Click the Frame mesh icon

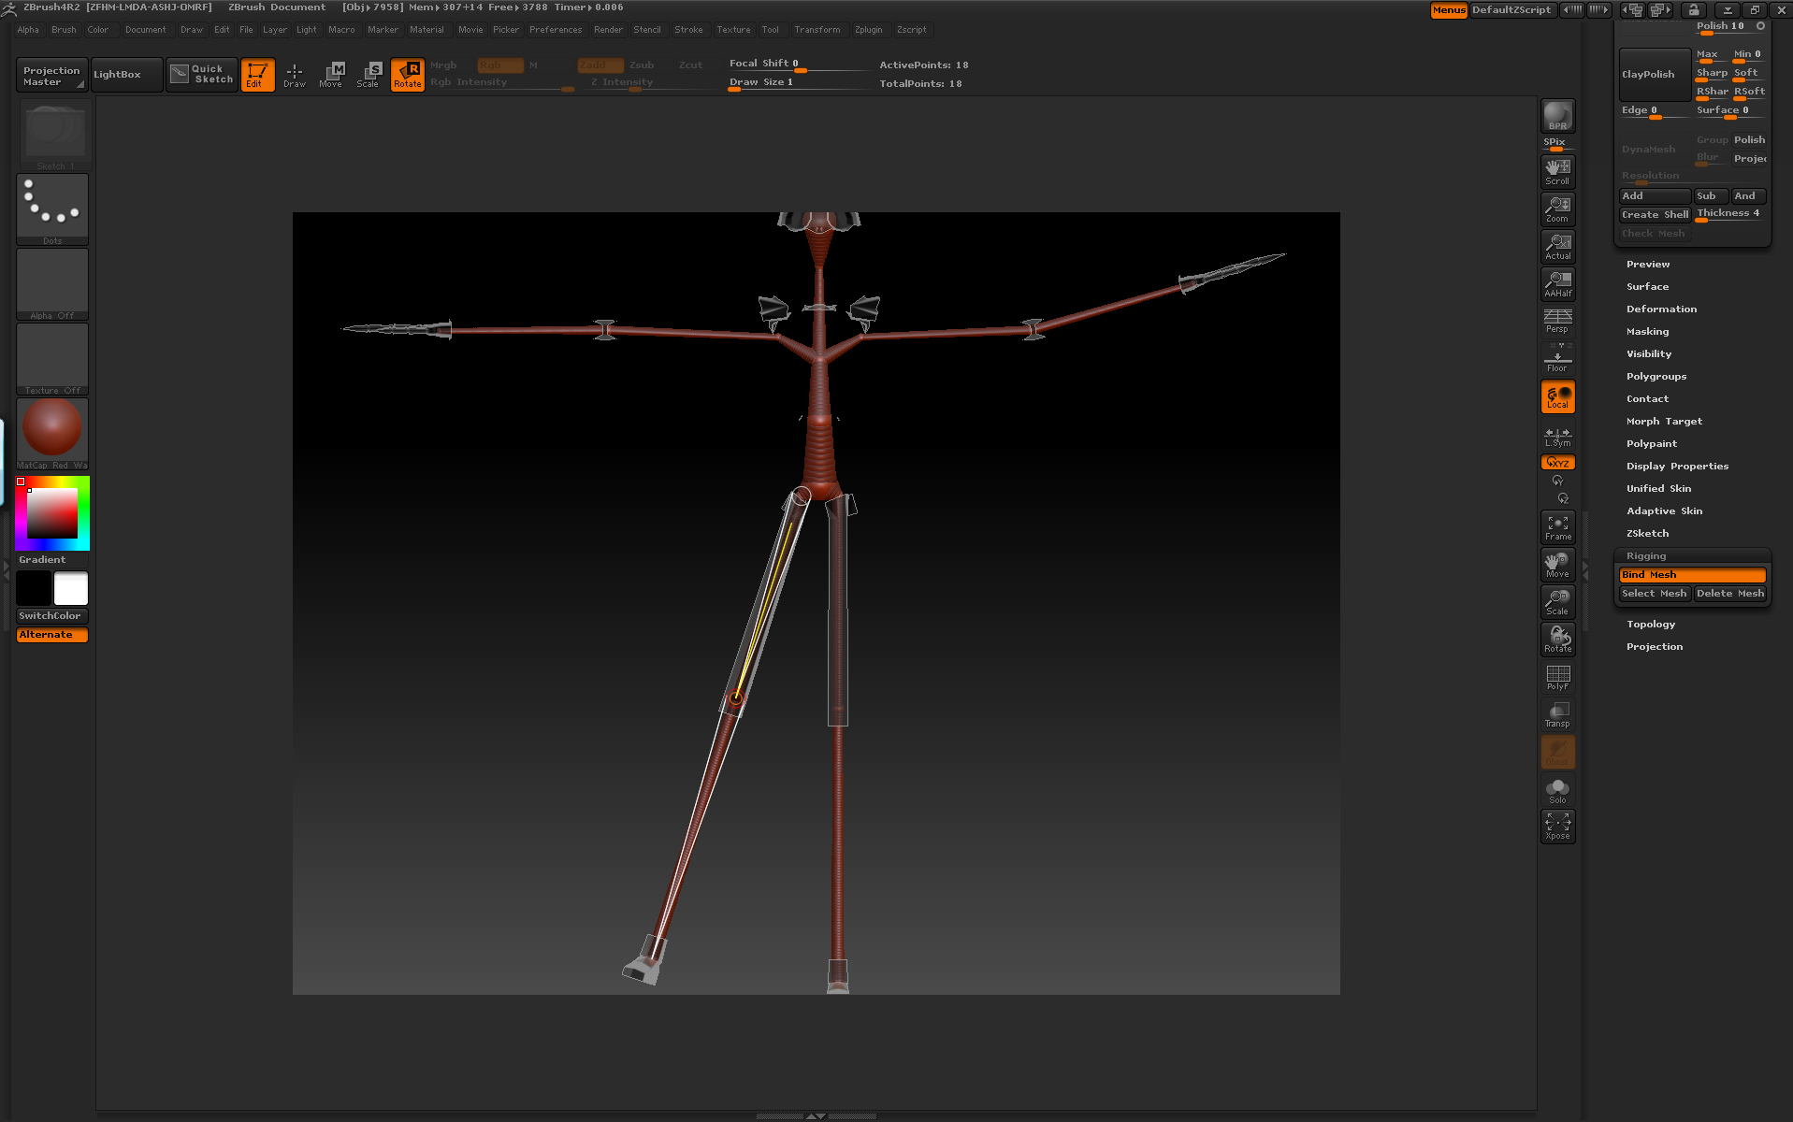tap(1557, 527)
